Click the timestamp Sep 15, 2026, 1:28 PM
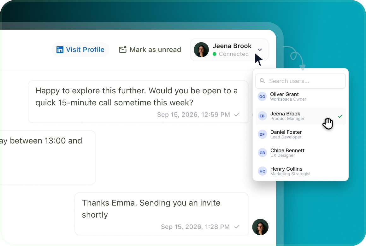The width and height of the screenshot is (366, 246). tap(195, 227)
